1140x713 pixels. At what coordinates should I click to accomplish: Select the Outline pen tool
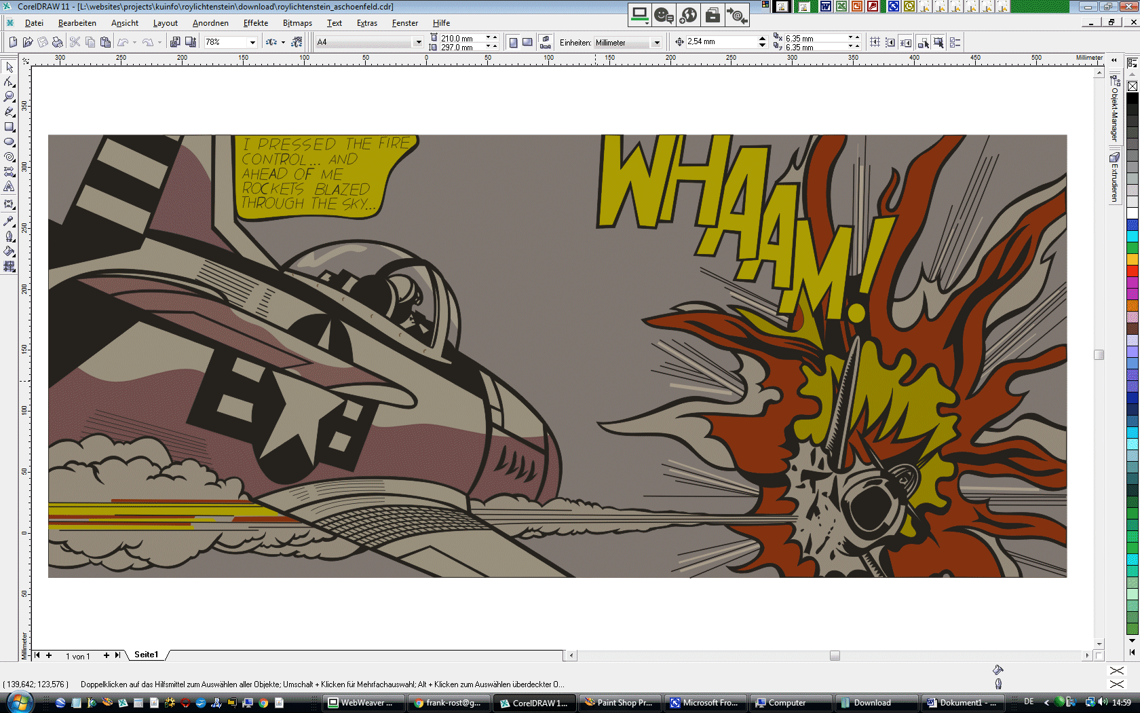tap(9, 236)
